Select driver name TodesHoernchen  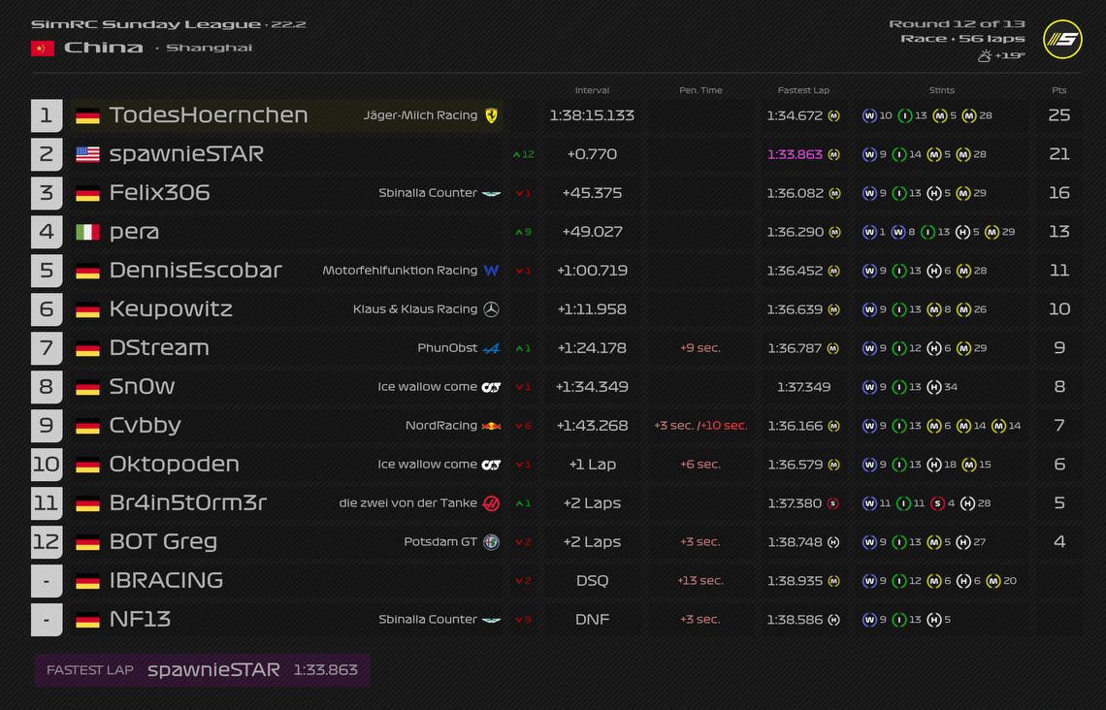[209, 115]
